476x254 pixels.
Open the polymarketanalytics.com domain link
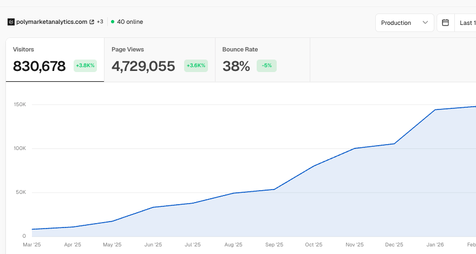click(x=51, y=22)
